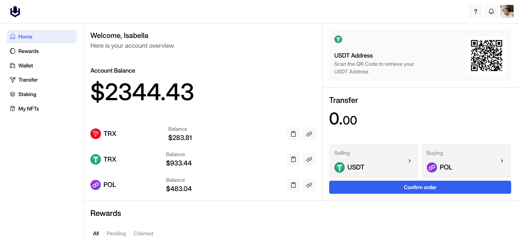Copy the POL address with clipboard icon

click(x=293, y=185)
